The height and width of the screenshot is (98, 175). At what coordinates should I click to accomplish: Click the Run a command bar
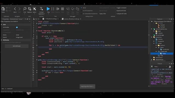coord(87,89)
